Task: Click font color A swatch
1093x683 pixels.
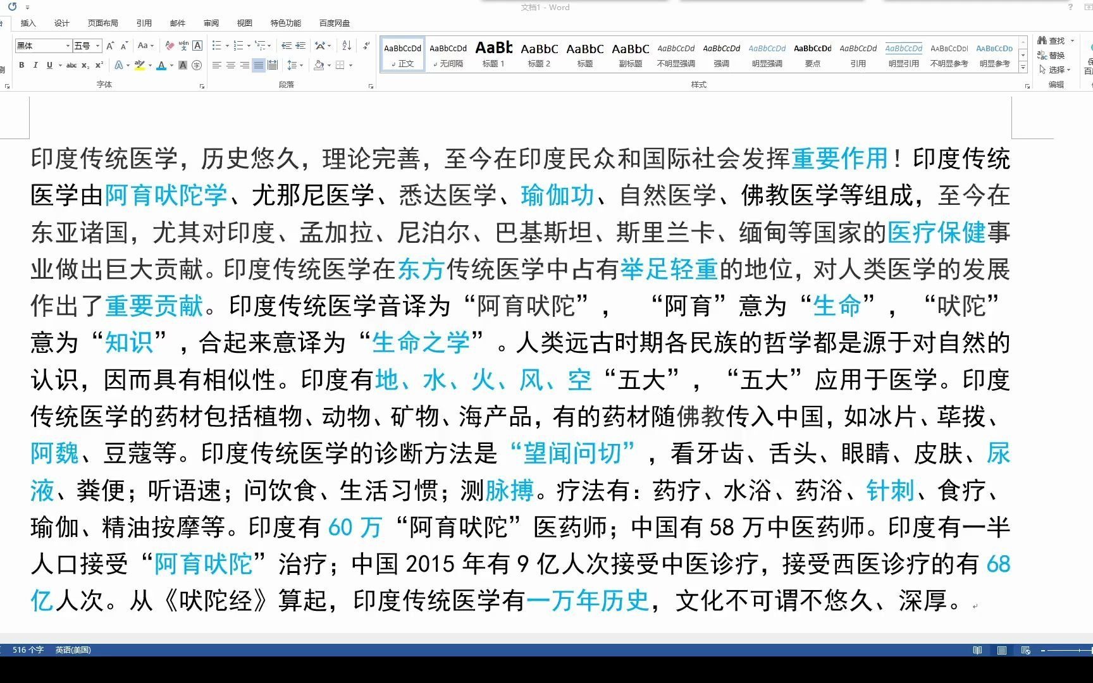Action: click(x=161, y=65)
